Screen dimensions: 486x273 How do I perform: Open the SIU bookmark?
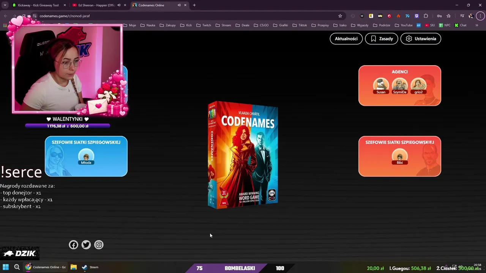(430, 25)
